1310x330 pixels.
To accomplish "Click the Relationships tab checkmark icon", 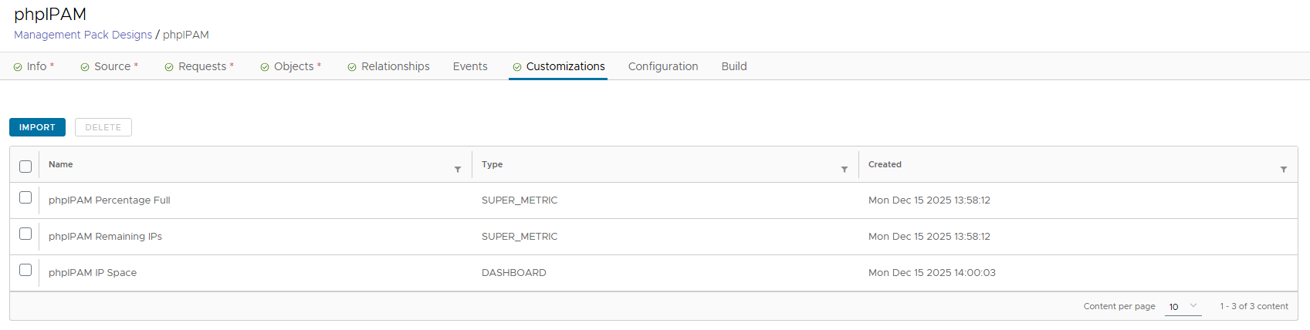I will point(352,67).
